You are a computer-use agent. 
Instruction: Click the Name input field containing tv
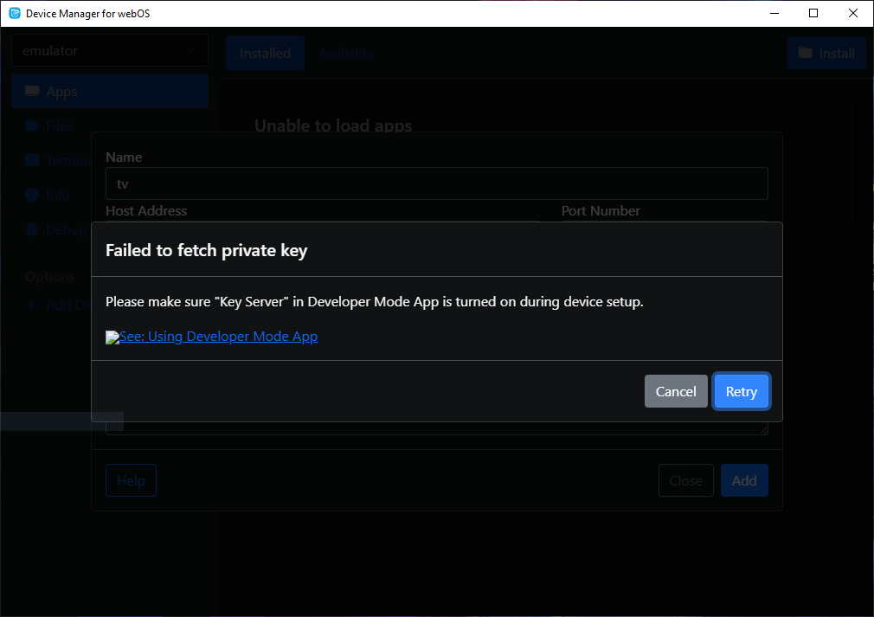436,183
